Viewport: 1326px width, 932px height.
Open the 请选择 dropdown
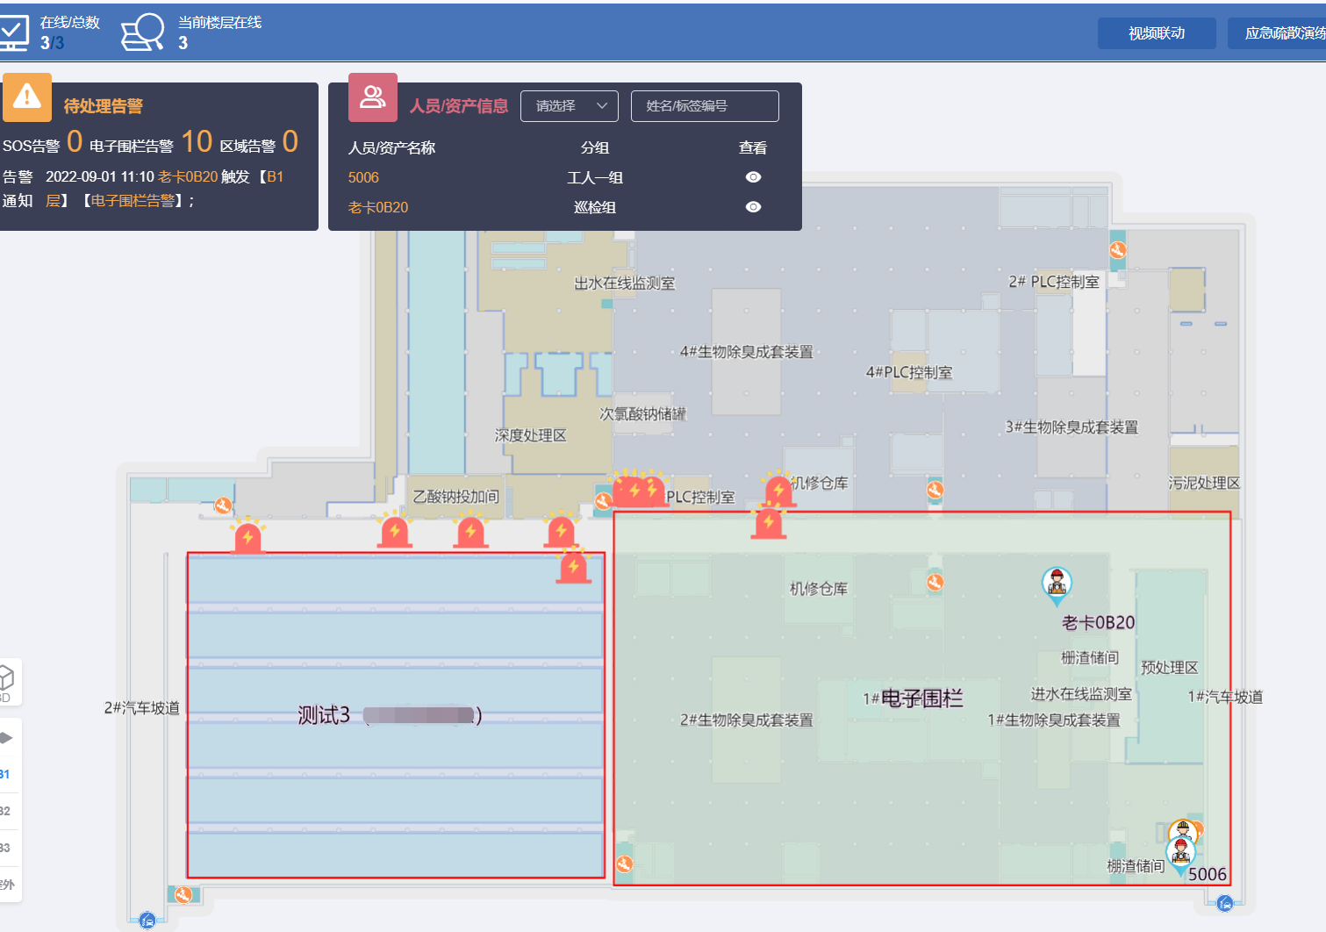(570, 106)
